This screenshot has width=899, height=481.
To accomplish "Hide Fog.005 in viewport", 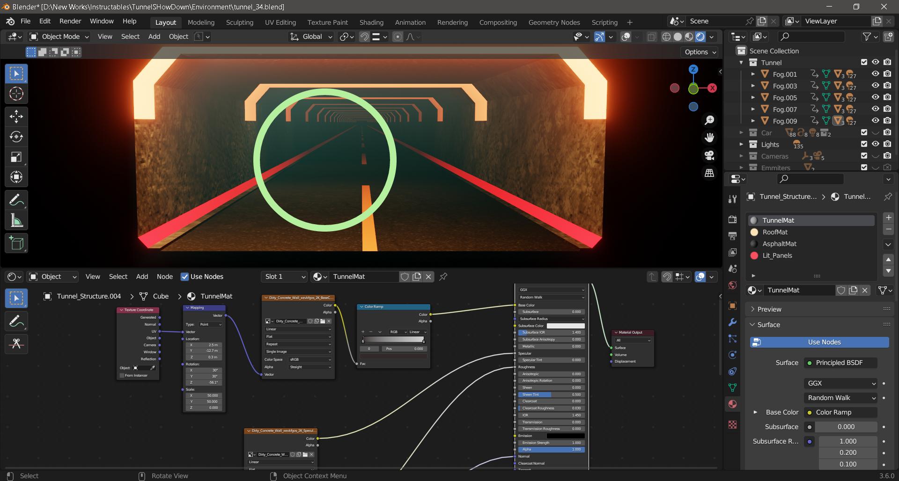I will [x=875, y=97].
